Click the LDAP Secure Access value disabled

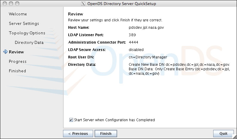(136, 50)
